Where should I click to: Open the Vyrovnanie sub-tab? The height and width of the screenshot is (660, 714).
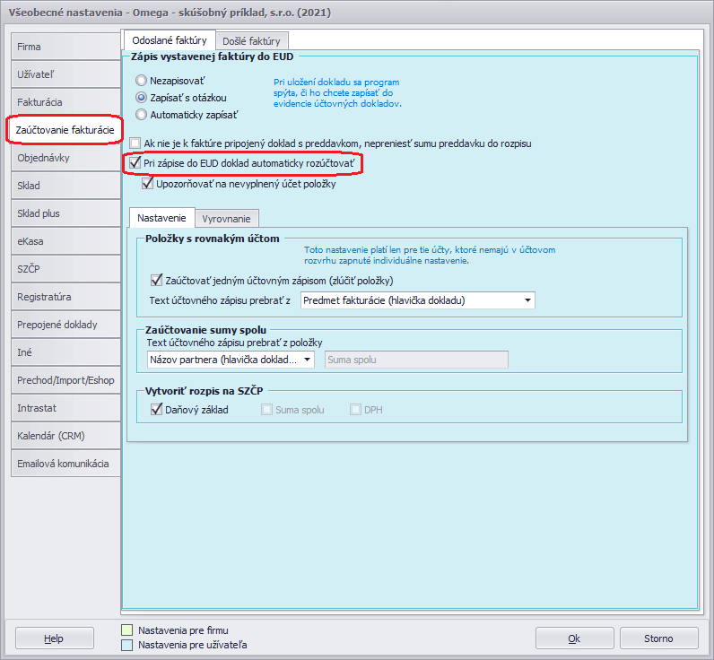[x=228, y=218]
